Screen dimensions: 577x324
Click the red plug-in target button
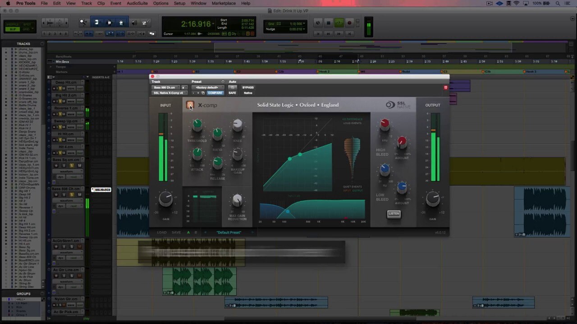pyautogui.click(x=446, y=87)
